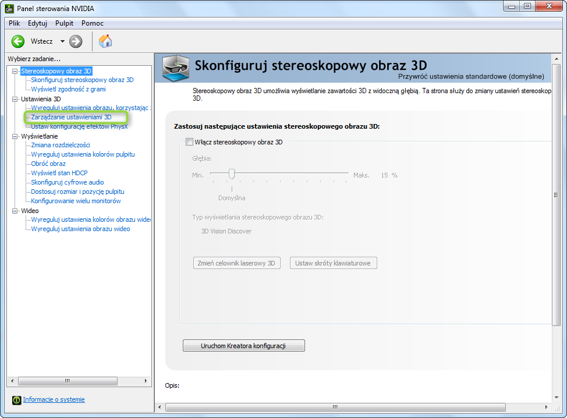Open Ustaw konfigurację efektów PhysX
Viewport: 567px width, 418px height.
pyautogui.click(x=79, y=126)
